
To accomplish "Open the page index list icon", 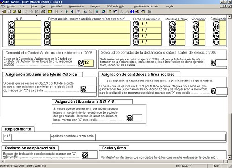I will coord(78,12).
